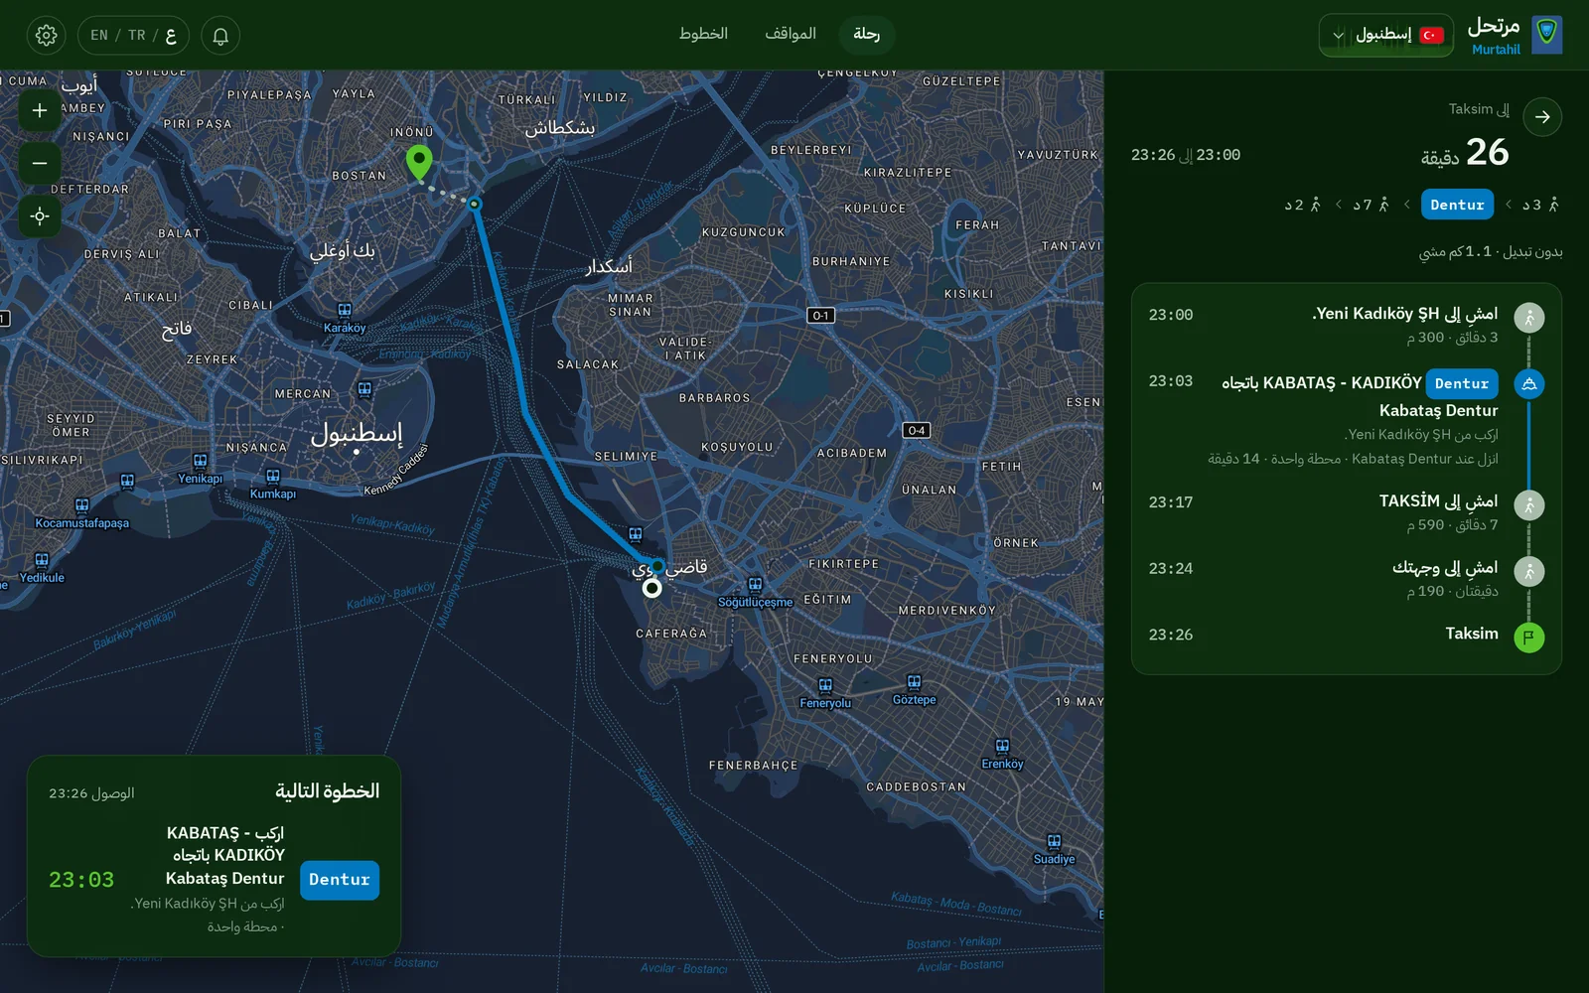Click the green destination pin on map
Image resolution: width=1589 pixels, height=993 pixels.
click(419, 162)
